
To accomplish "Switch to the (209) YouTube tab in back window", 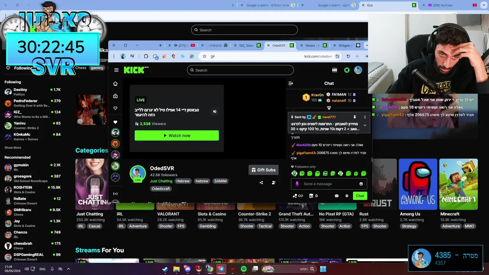I will (x=451, y=5).
